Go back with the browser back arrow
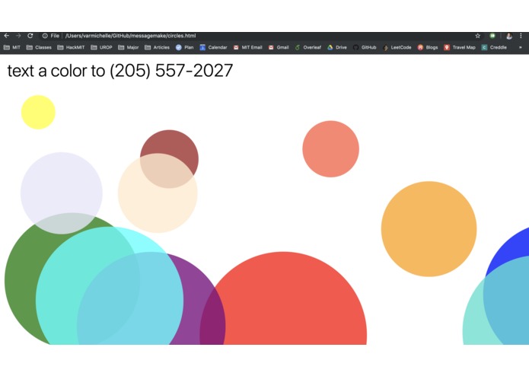 coord(7,36)
